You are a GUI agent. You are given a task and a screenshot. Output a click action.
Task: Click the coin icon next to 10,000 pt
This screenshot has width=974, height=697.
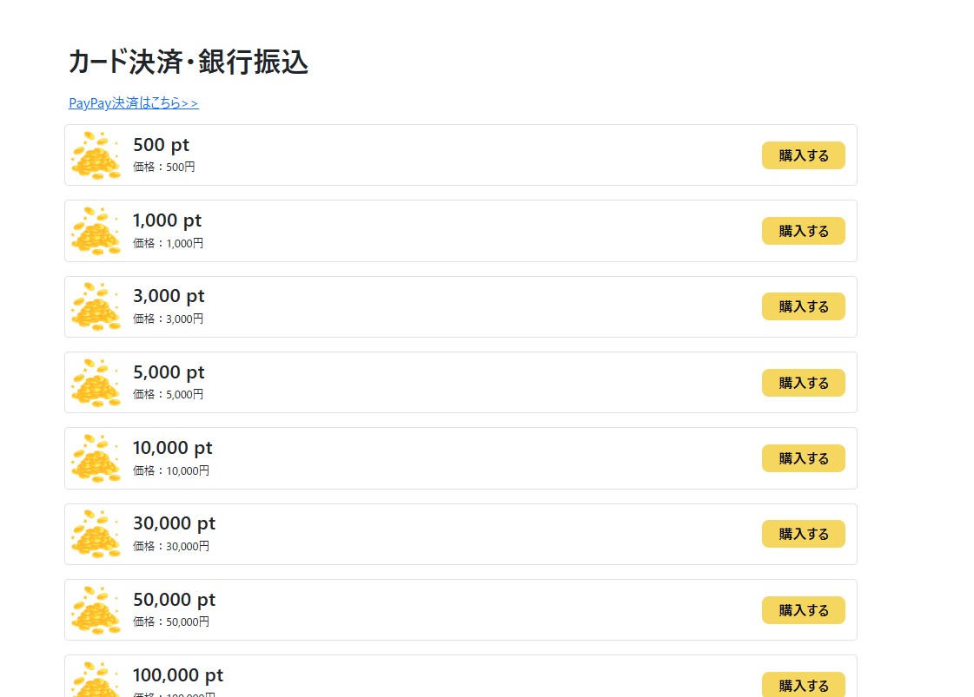96,458
